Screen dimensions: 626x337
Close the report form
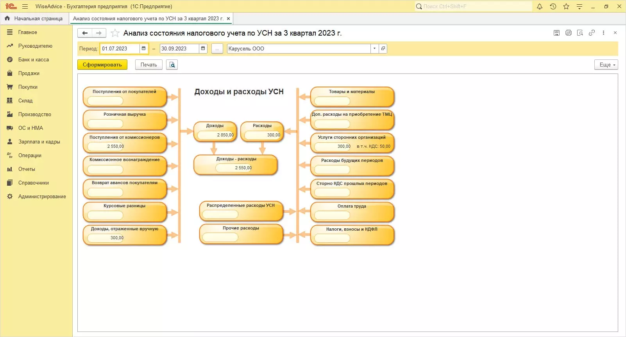615,33
